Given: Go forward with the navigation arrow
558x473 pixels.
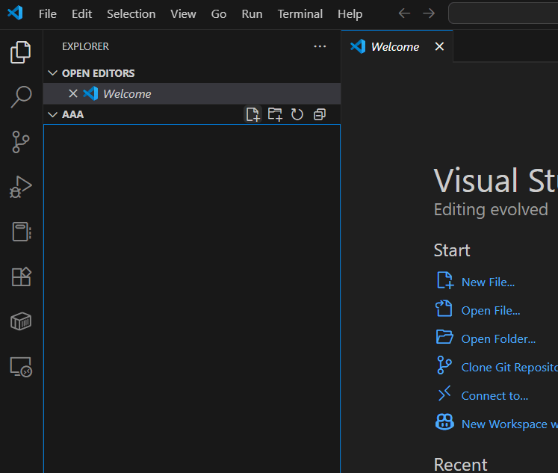Looking at the screenshot, I should click(x=429, y=13).
